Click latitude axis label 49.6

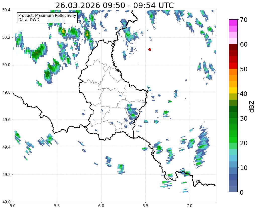click(x=6, y=120)
